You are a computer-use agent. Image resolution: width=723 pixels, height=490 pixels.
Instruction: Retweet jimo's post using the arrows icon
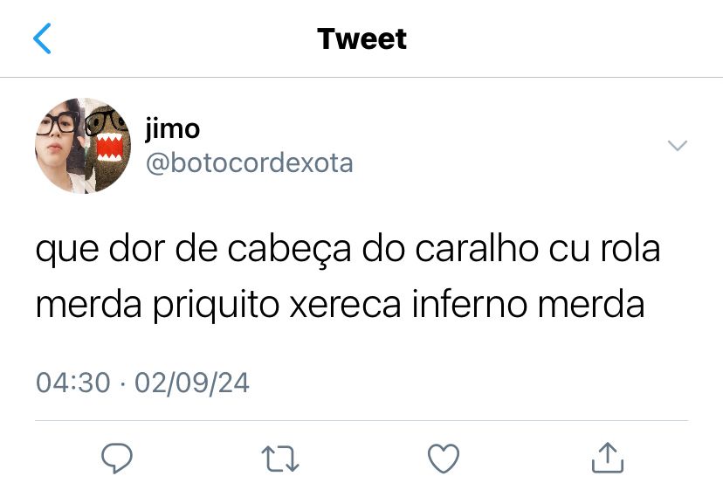280,459
